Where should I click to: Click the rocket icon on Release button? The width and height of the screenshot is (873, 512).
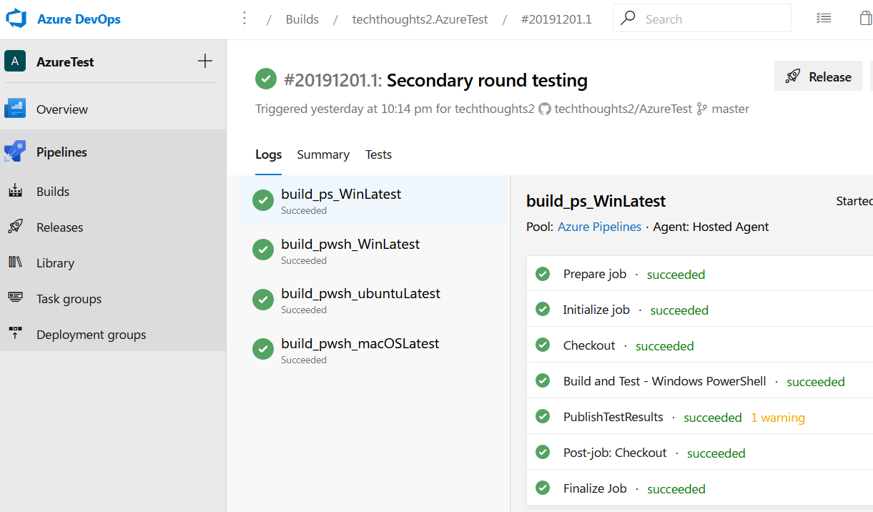point(793,77)
